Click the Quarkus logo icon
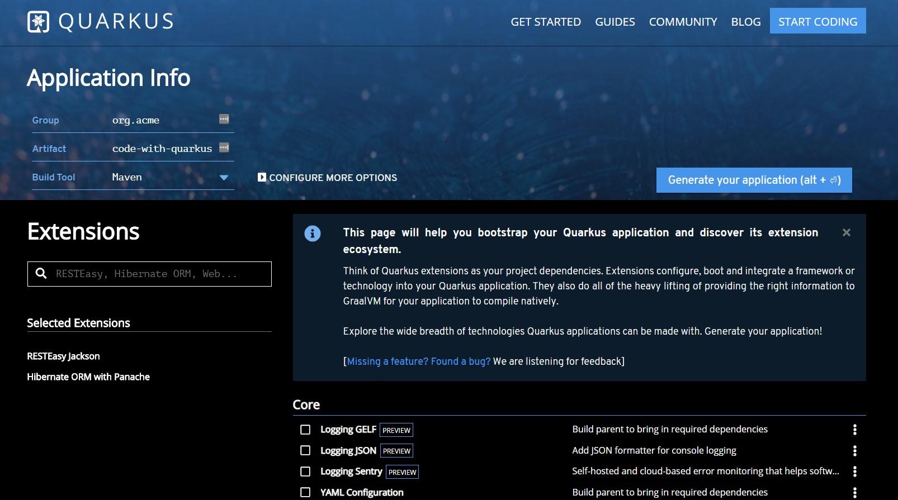Image resolution: width=898 pixels, height=500 pixels. tap(38, 22)
